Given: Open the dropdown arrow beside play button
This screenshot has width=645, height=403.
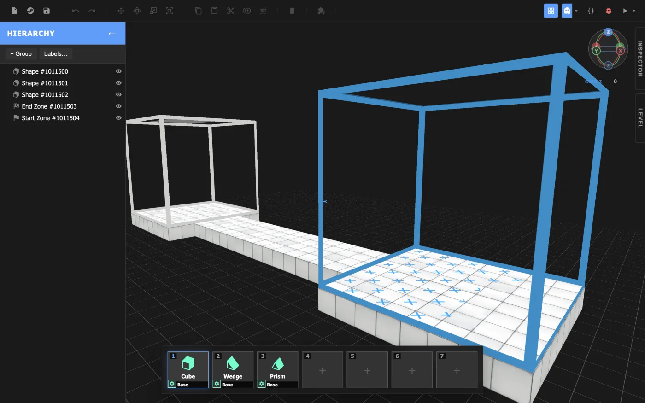Looking at the screenshot, I should click(x=634, y=11).
